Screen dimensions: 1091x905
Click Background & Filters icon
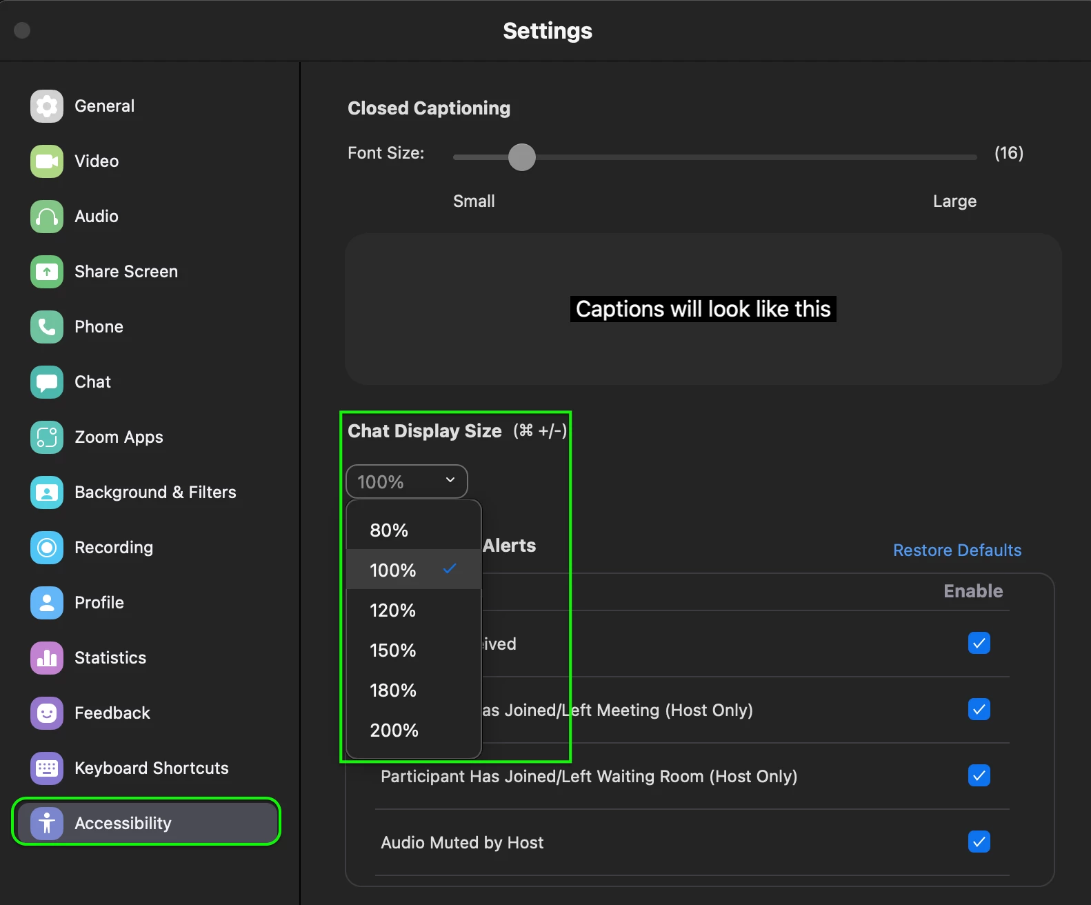pyautogui.click(x=47, y=493)
